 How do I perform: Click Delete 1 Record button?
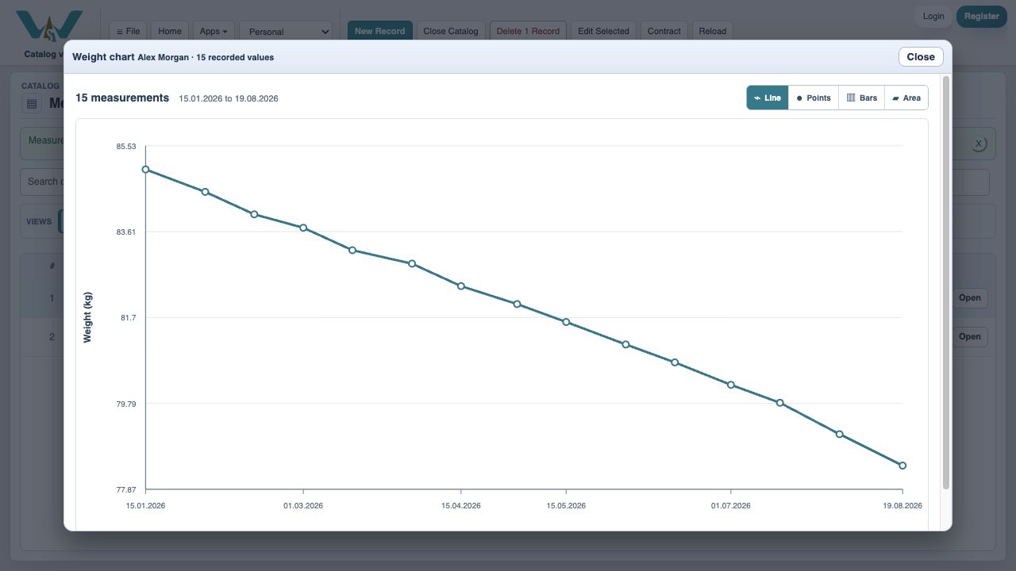[528, 31]
